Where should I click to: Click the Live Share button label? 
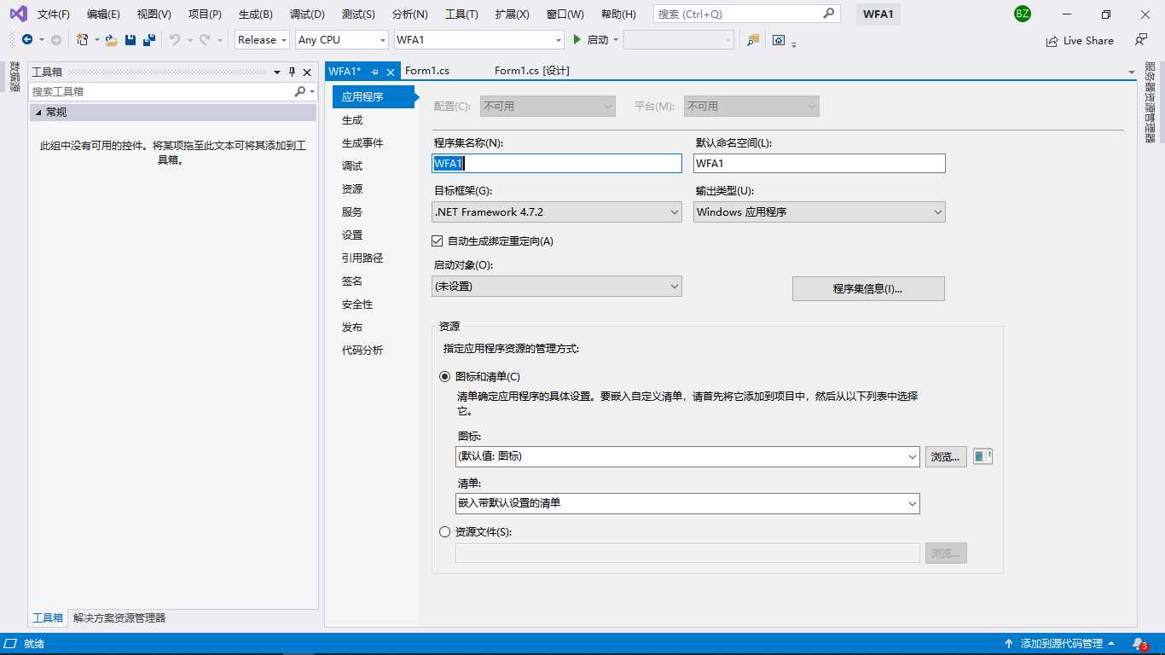click(1088, 41)
